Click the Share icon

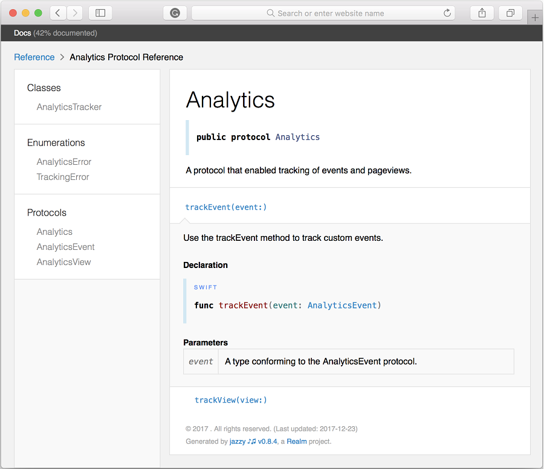pyautogui.click(x=482, y=13)
